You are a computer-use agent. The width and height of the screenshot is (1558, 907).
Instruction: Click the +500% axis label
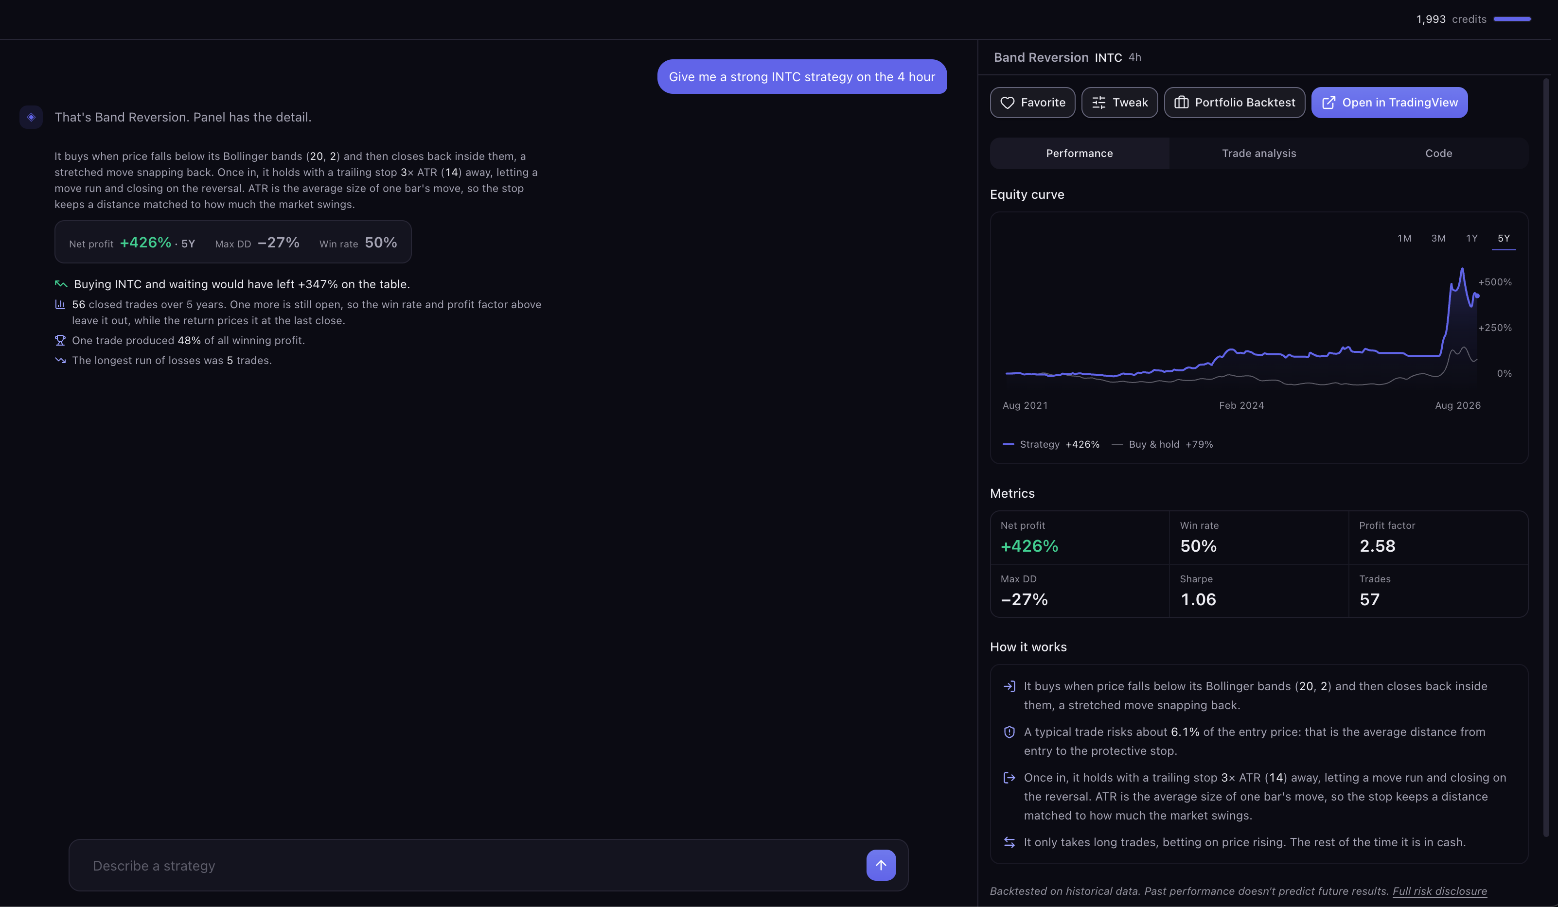pyautogui.click(x=1495, y=282)
